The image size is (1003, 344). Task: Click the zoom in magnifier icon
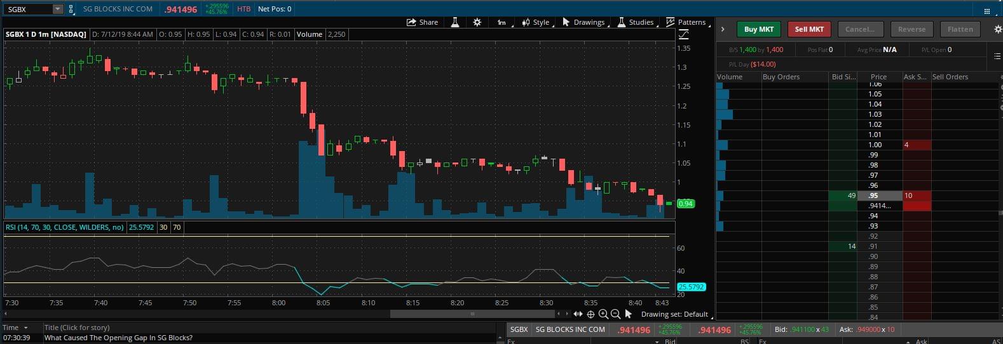[603, 314]
